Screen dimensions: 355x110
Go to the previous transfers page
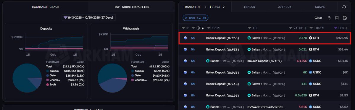click(206, 7)
